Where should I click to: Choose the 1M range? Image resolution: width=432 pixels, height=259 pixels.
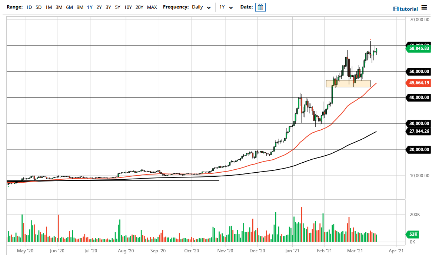48,7
